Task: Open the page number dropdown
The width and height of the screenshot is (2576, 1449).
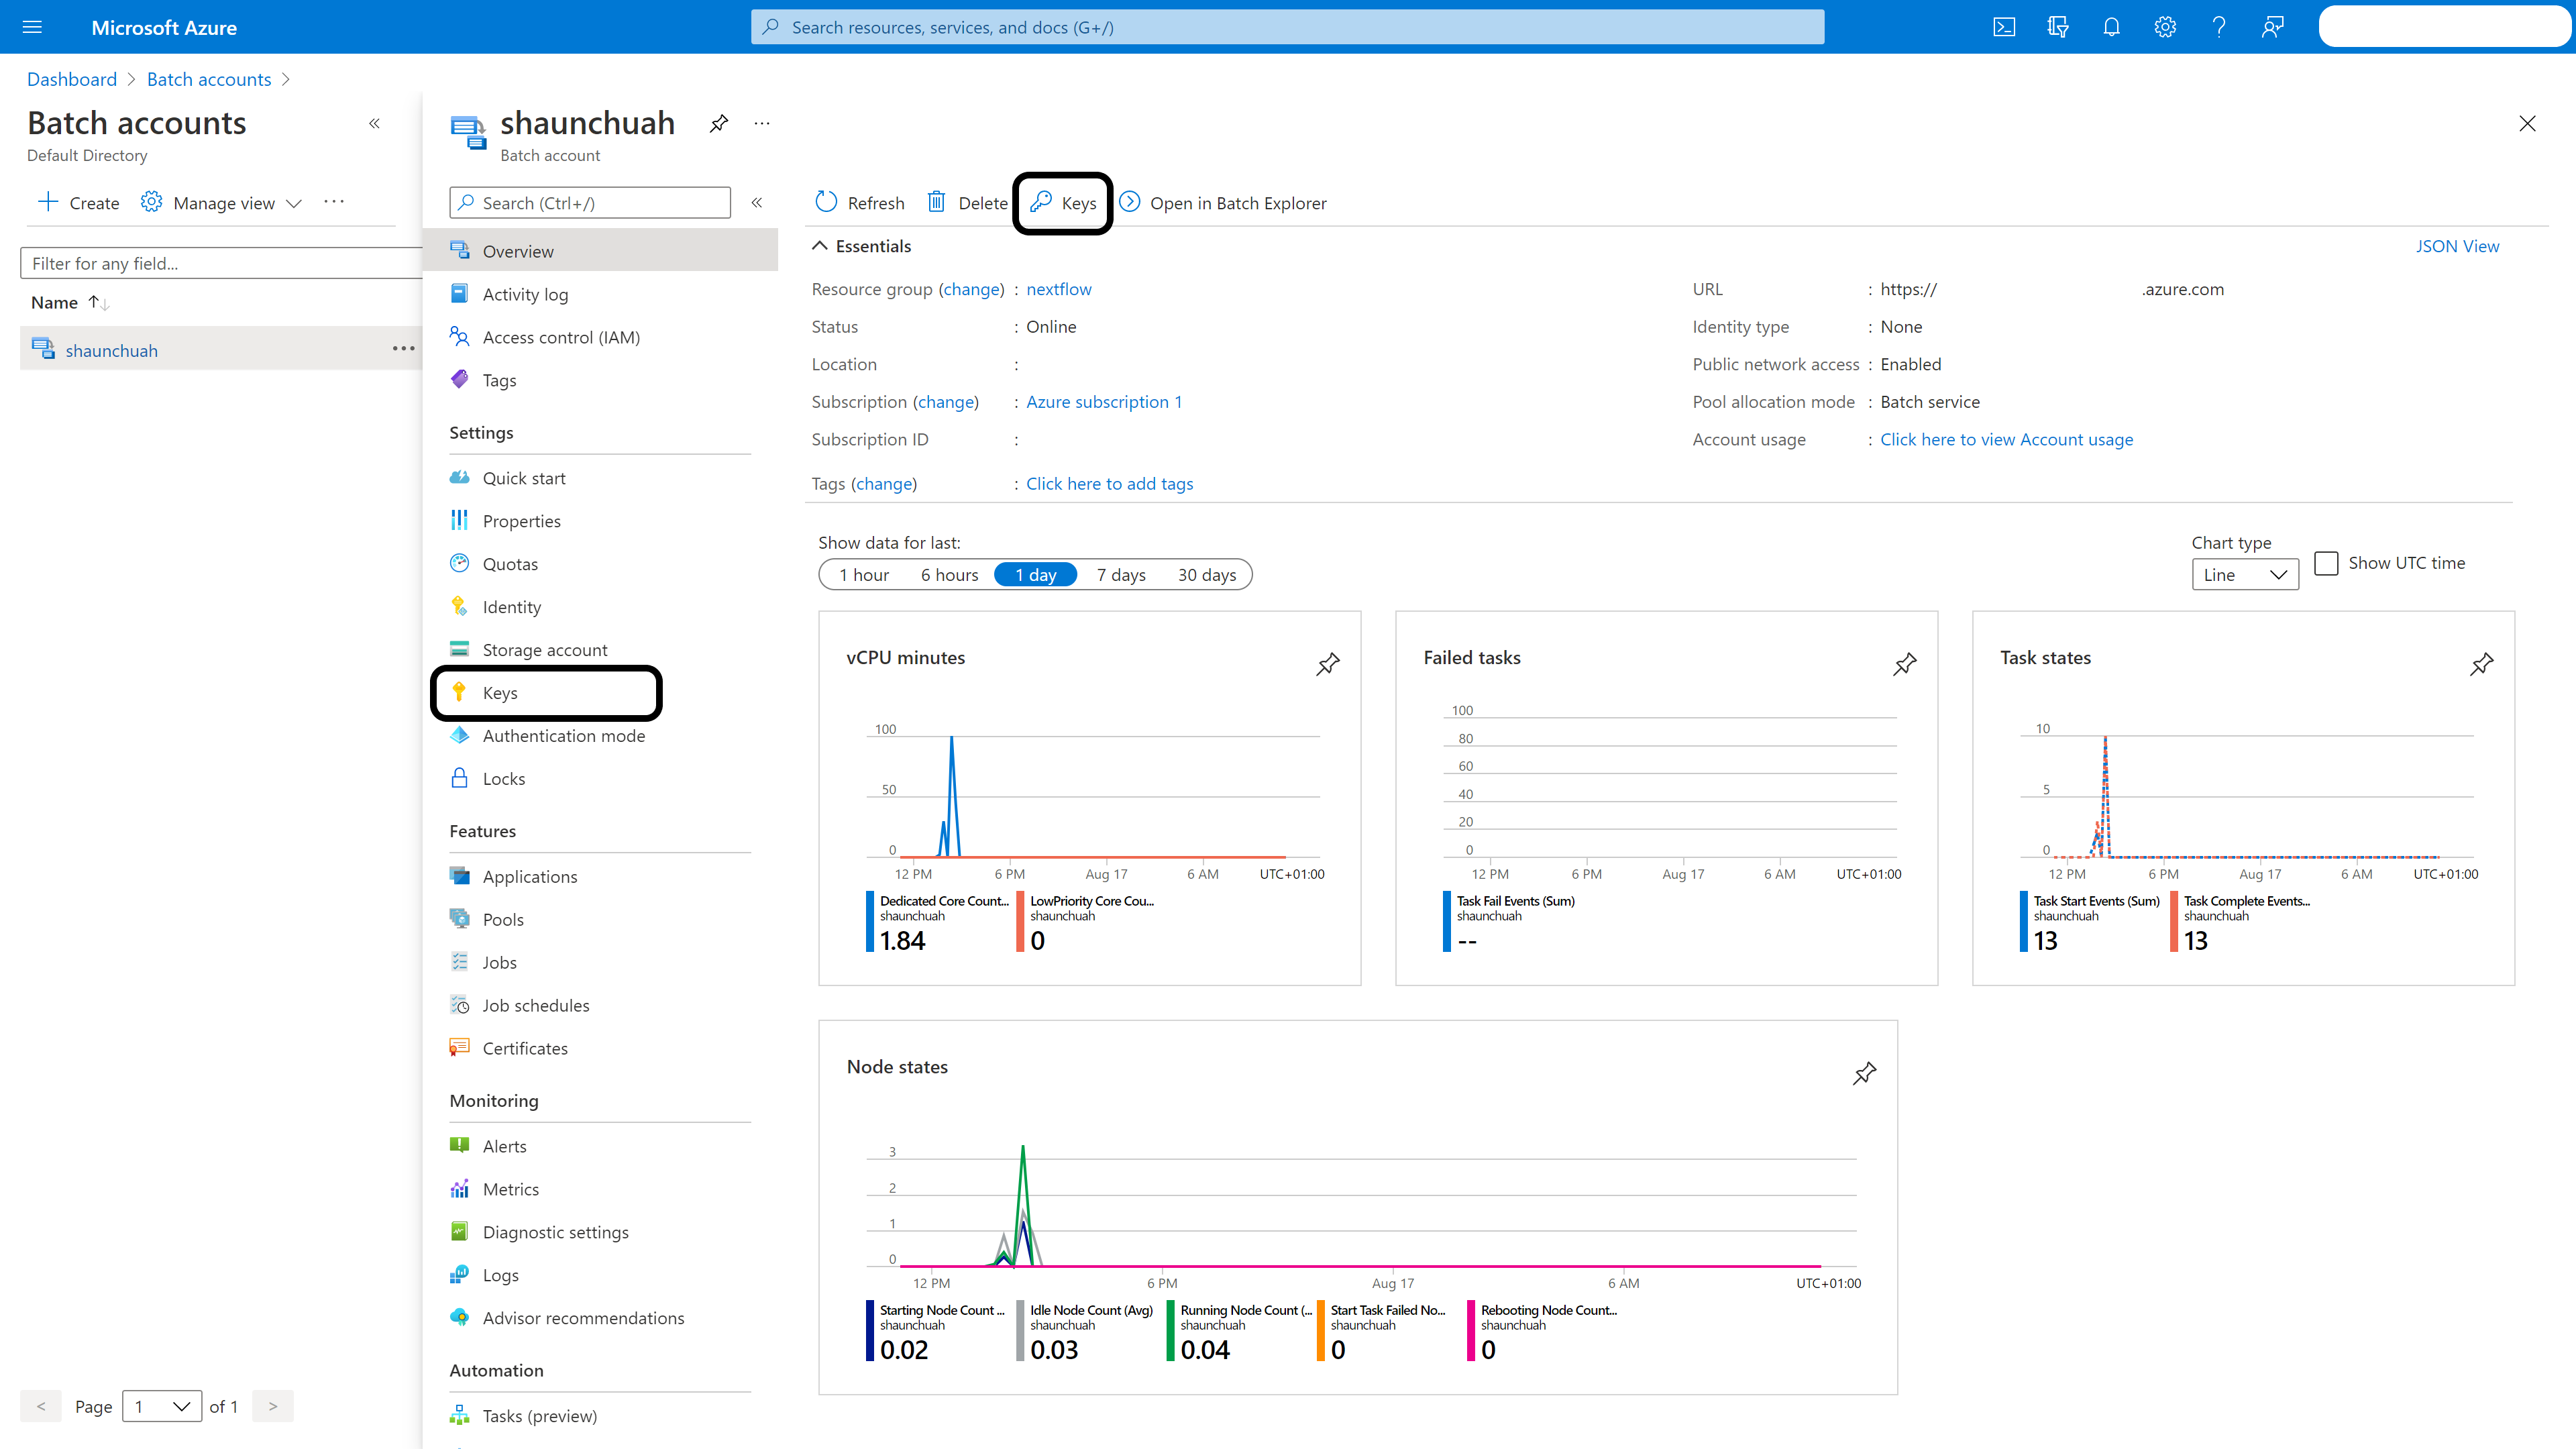Action: coord(162,1406)
